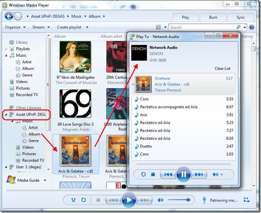Open the Burn tab
Viewport: 261px width, 213px height.
213,17
